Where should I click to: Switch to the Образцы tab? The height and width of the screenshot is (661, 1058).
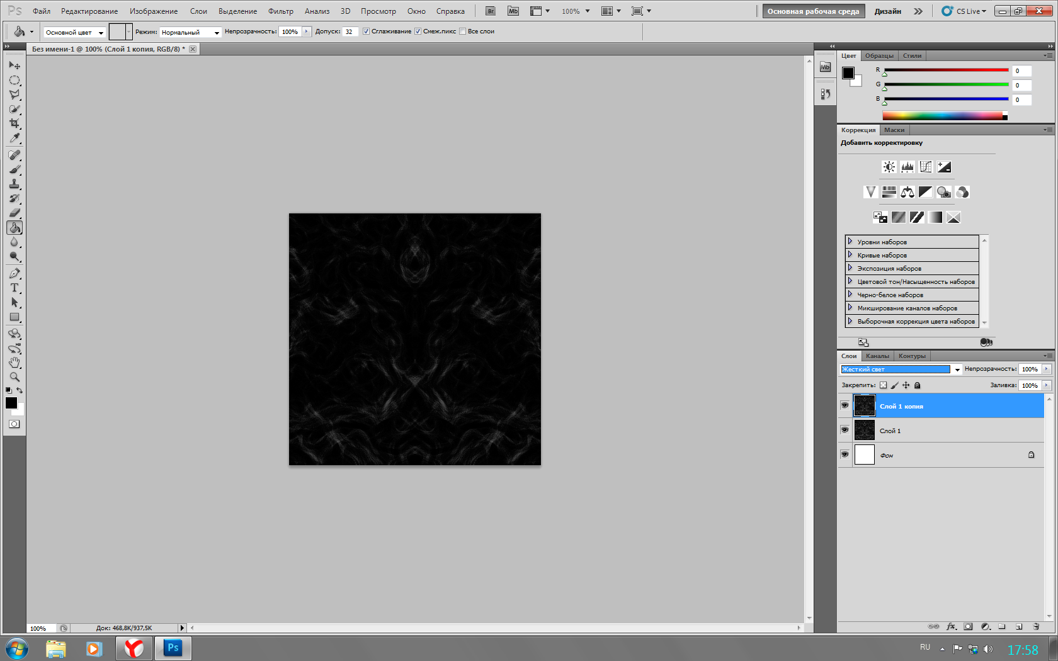pyautogui.click(x=879, y=56)
